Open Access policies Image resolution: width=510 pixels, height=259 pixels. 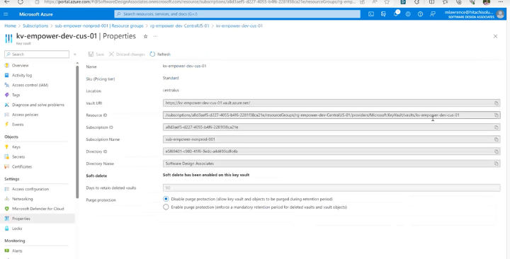[25, 115]
